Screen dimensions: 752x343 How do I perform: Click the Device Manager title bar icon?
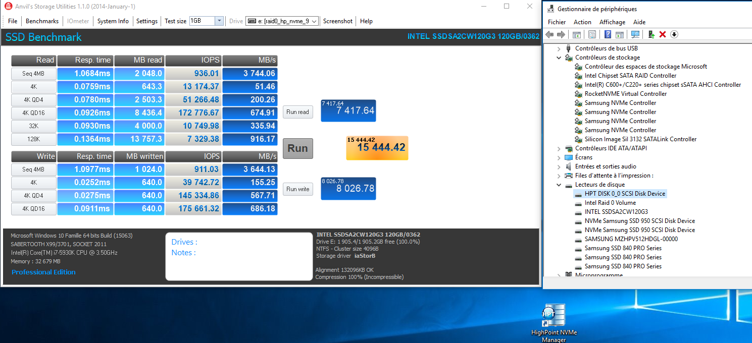coord(549,9)
